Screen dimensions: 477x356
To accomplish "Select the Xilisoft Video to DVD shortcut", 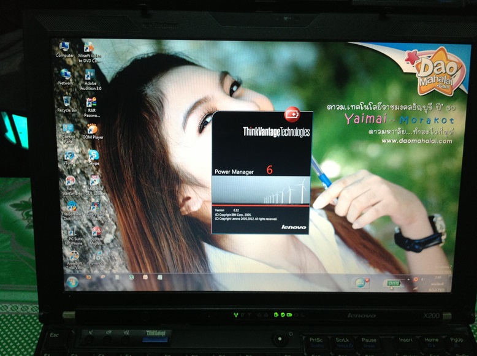I will [x=89, y=53].
